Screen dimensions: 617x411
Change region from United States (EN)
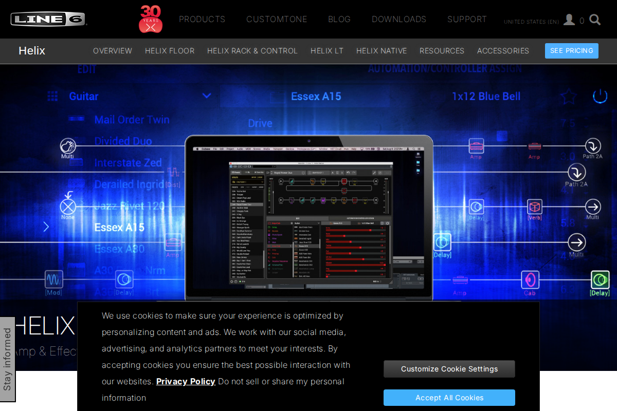point(531,22)
